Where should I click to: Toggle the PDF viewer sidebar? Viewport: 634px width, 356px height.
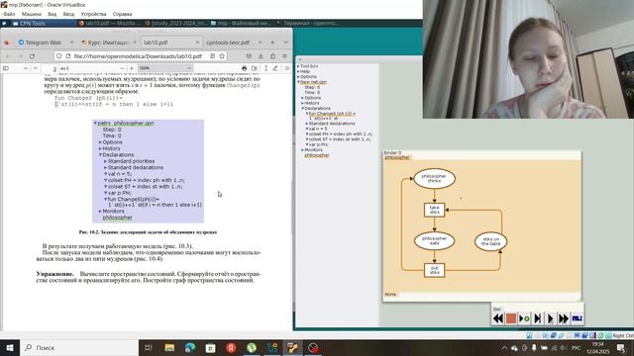(6, 68)
